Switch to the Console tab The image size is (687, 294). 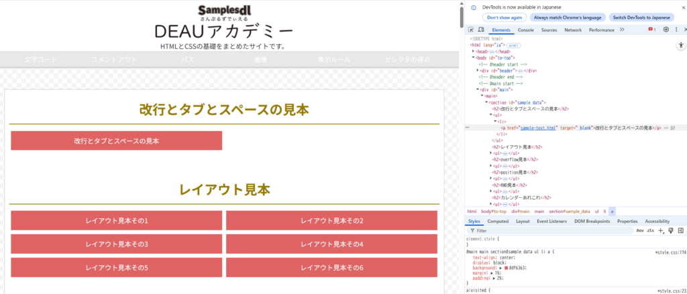525,30
